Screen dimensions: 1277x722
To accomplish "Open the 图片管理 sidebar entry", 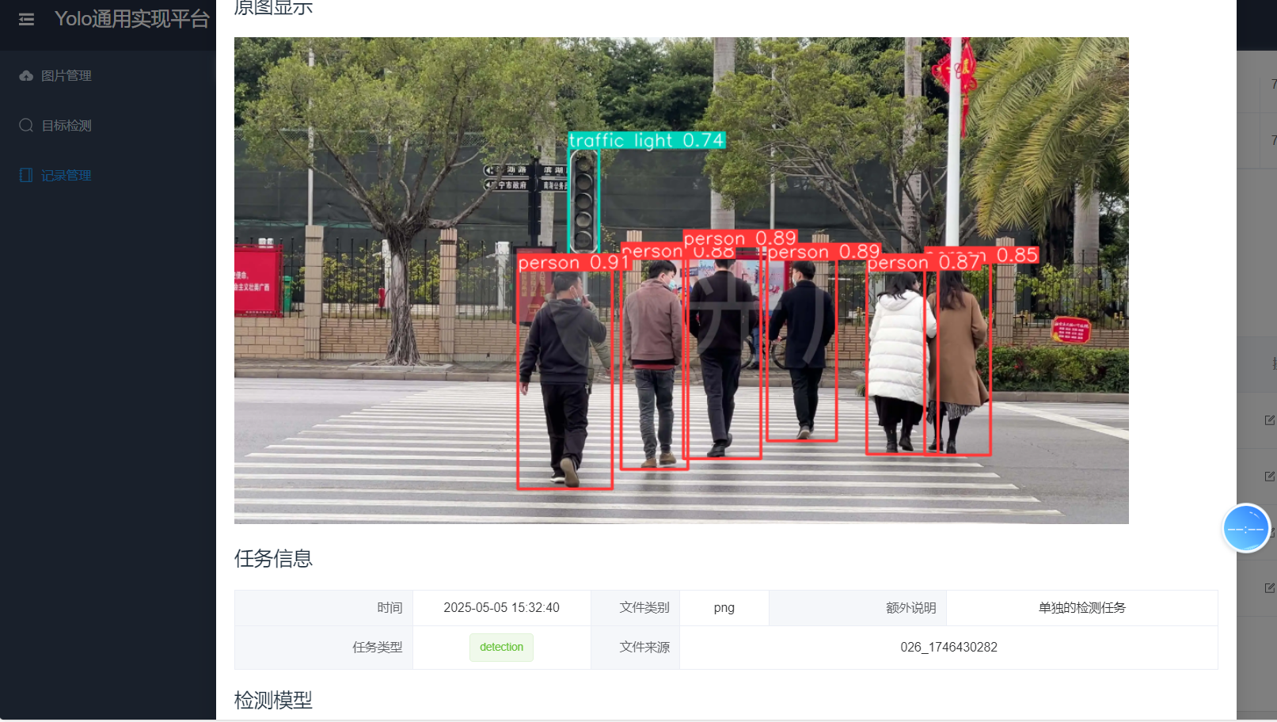I will 67,75.
